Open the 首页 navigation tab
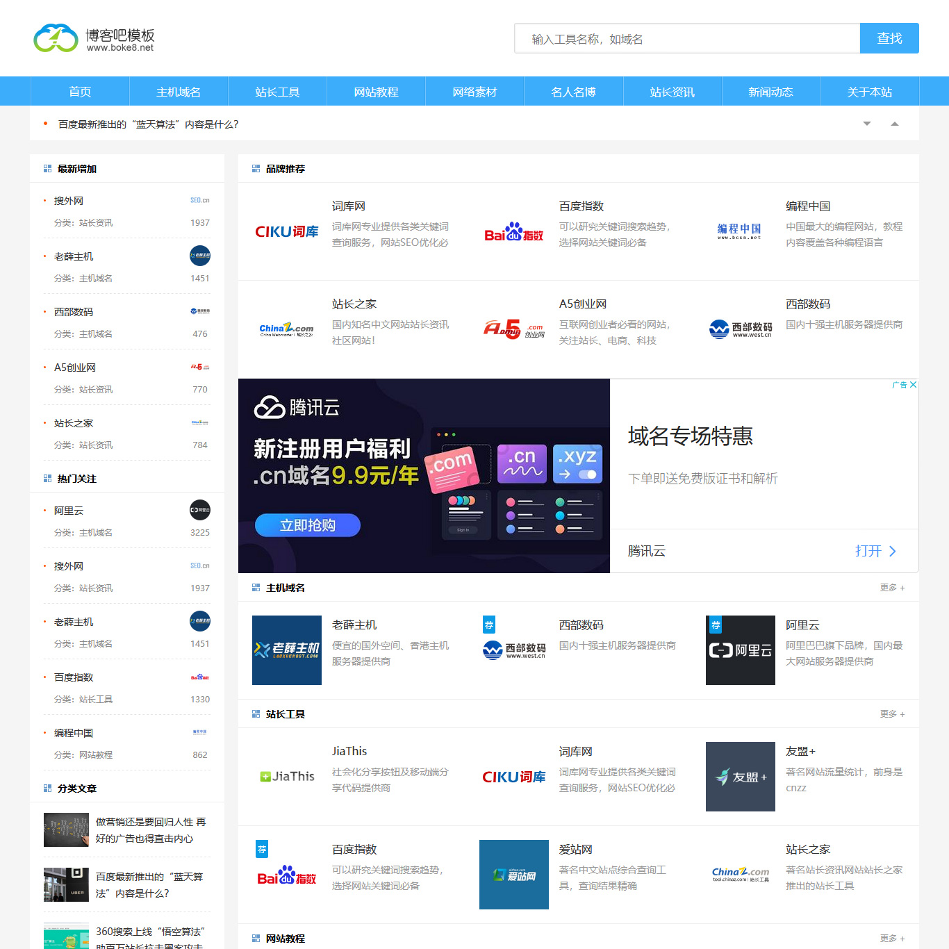This screenshot has width=949, height=949. click(80, 92)
